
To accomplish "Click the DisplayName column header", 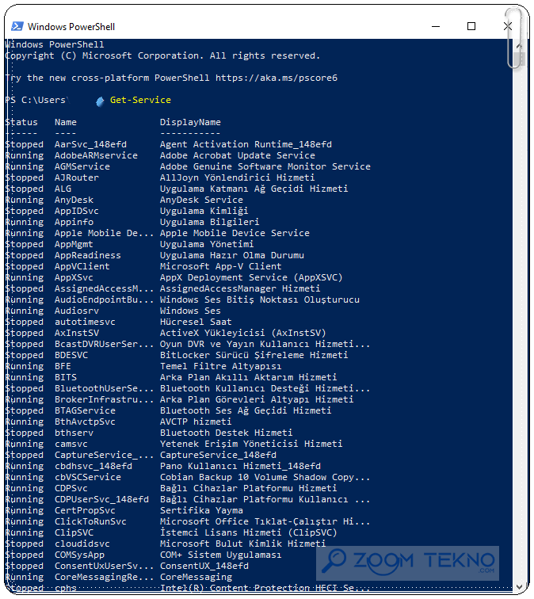I will coord(190,122).
